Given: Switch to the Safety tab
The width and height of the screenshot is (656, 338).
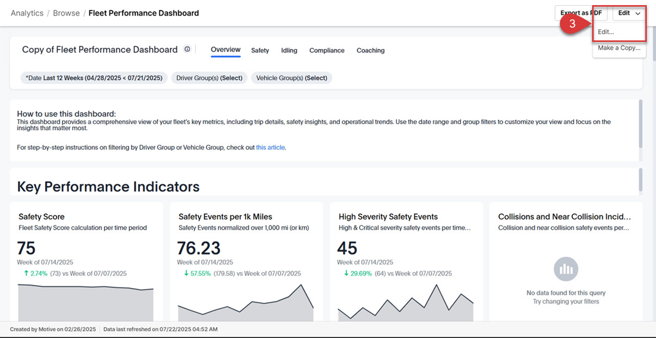Looking at the screenshot, I should coord(260,50).
